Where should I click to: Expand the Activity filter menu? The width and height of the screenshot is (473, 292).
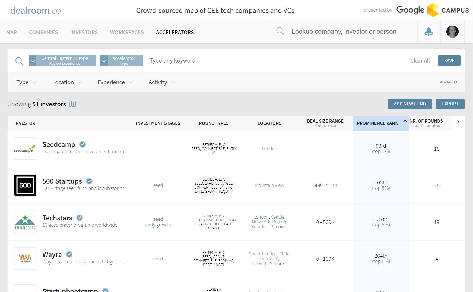(x=162, y=82)
